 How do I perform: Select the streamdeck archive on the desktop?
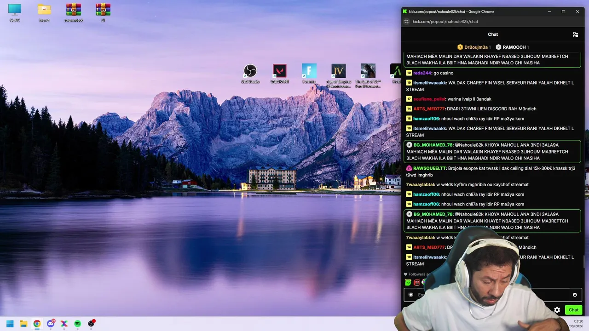click(74, 13)
